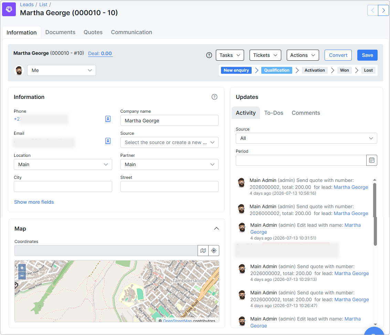Expand the Source selection dropdown in Information

click(169, 142)
